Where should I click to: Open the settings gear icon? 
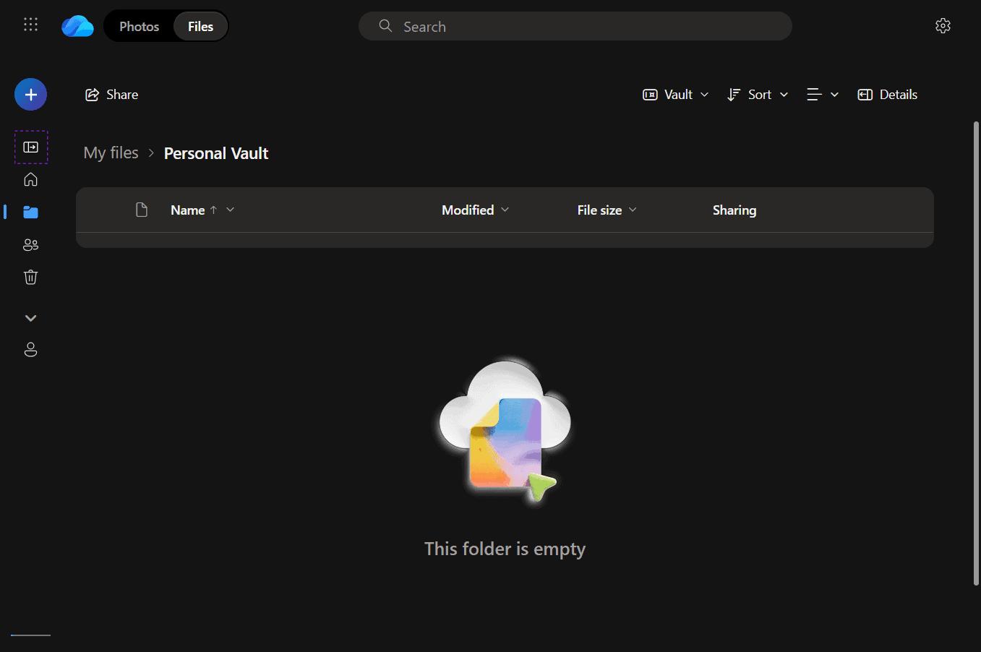point(943,26)
